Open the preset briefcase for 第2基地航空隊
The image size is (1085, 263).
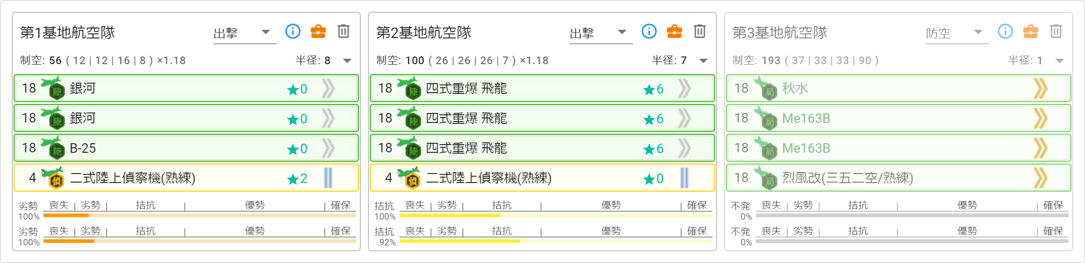pyautogui.click(x=675, y=32)
